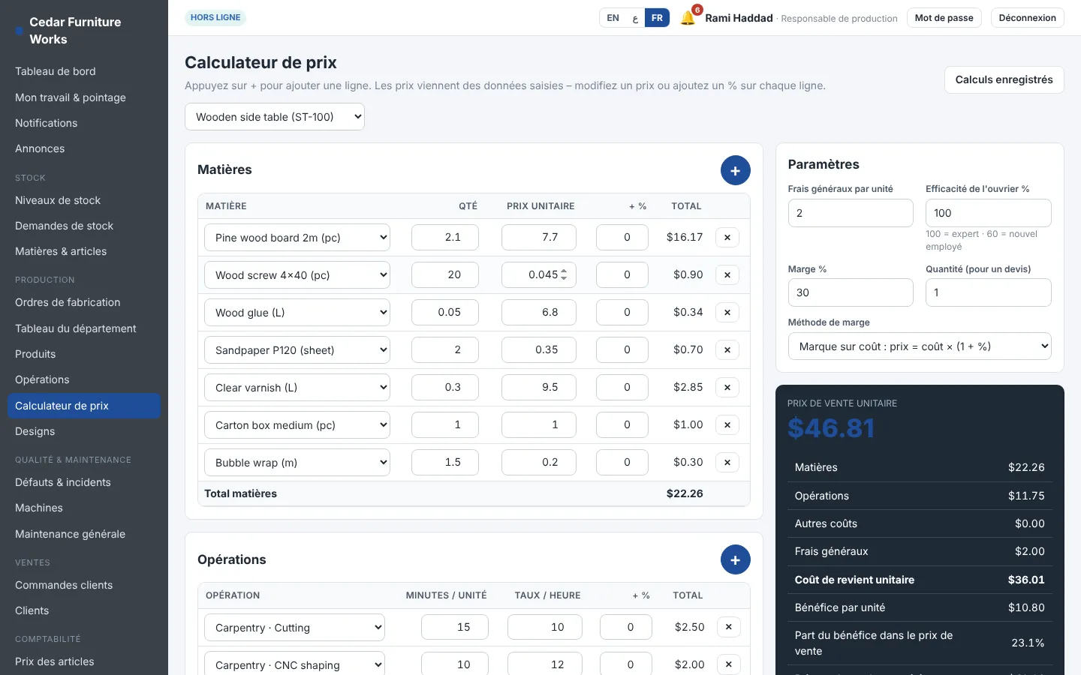Viewport: 1081px width, 675px height.
Task: Click the Déconnexion button
Action: 1027,18
